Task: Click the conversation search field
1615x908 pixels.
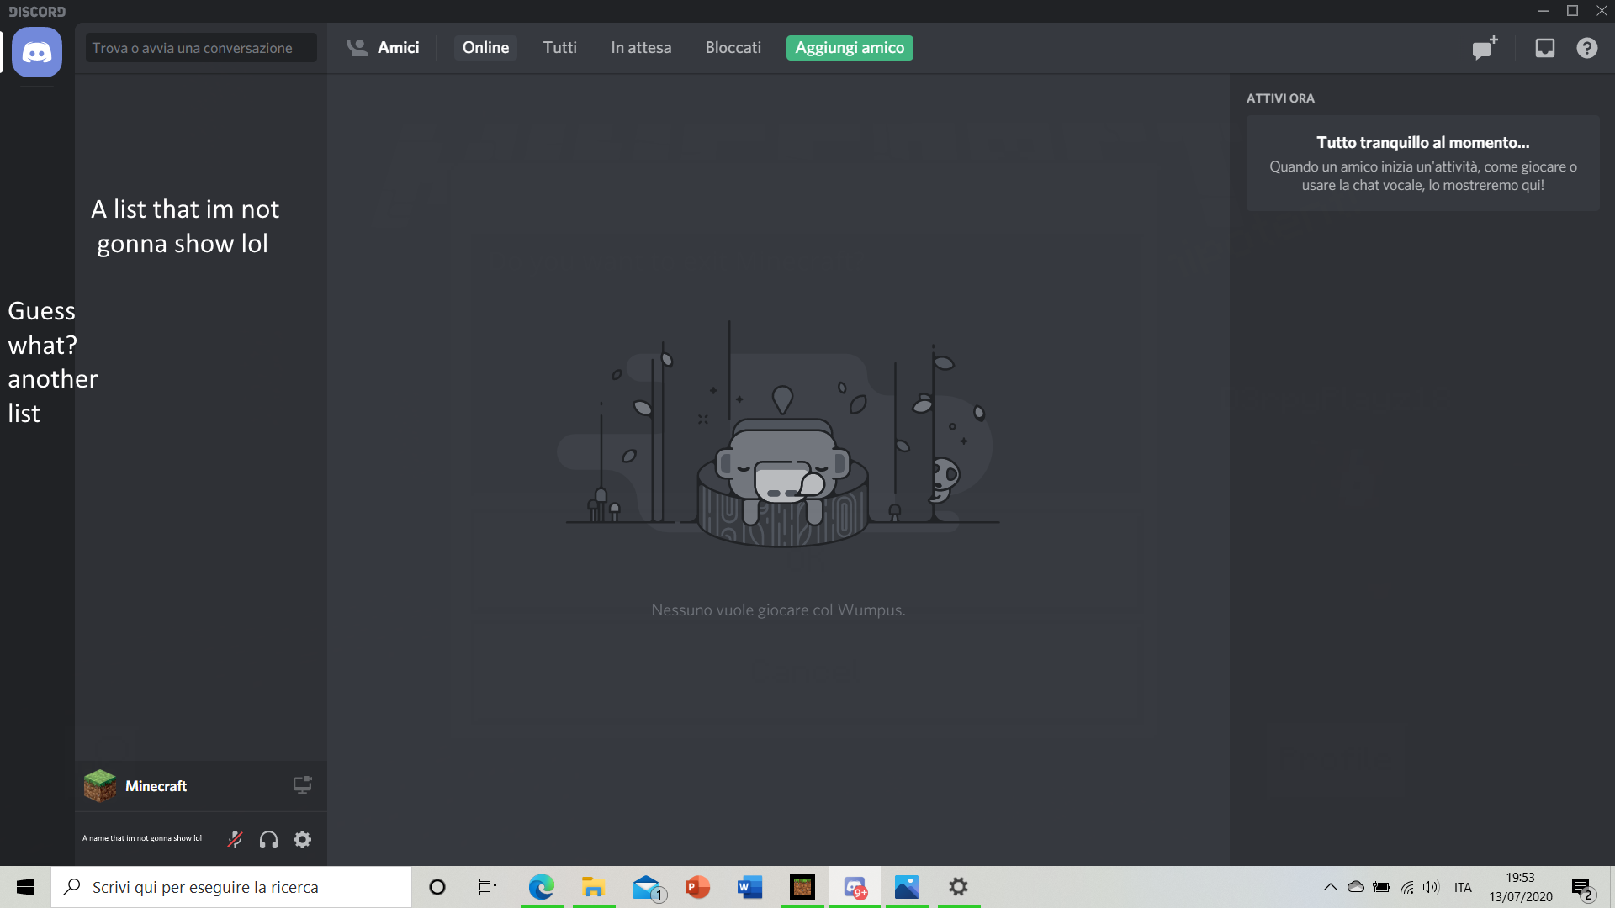Action: [x=201, y=48]
